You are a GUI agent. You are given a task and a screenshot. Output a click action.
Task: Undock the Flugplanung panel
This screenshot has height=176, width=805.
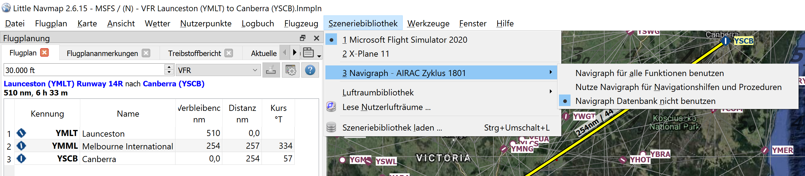pyautogui.click(x=303, y=38)
